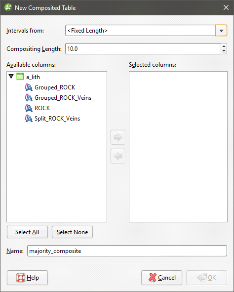Open the Intervals from dropdown arrow

click(221, 30)
